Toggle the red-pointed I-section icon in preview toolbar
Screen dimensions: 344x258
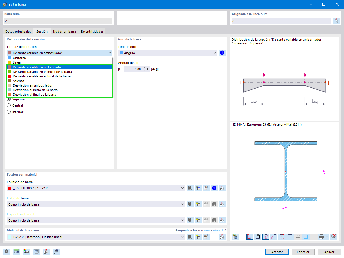tap(282, 237)
